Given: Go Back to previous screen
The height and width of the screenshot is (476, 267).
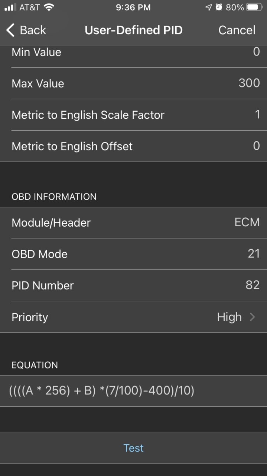Looking at the screenshot, I should (26, 30).
